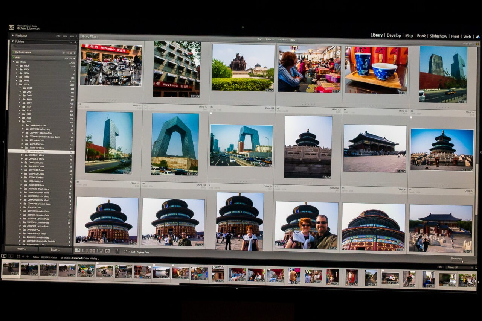Open Survey view icon
The height and width of the screenshot is (321, 482).
[x=100, y=251]
